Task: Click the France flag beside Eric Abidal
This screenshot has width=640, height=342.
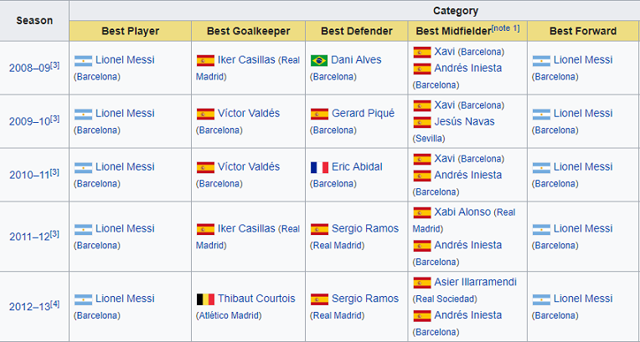Action: (319, 167)
